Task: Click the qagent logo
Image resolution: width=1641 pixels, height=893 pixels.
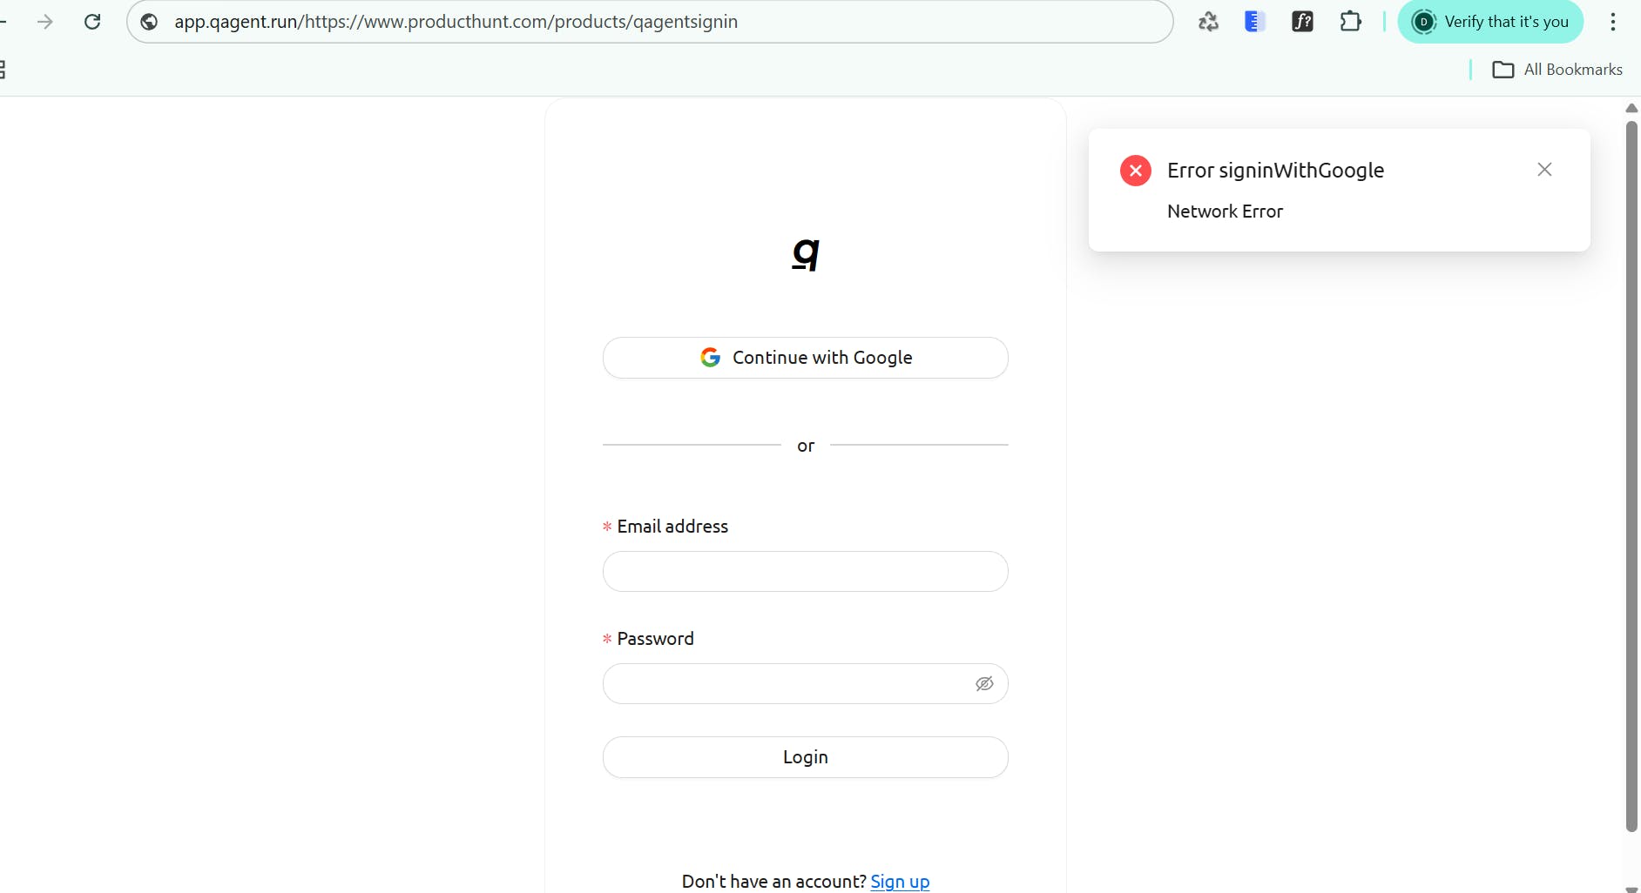Action: (x=806, y=254)
